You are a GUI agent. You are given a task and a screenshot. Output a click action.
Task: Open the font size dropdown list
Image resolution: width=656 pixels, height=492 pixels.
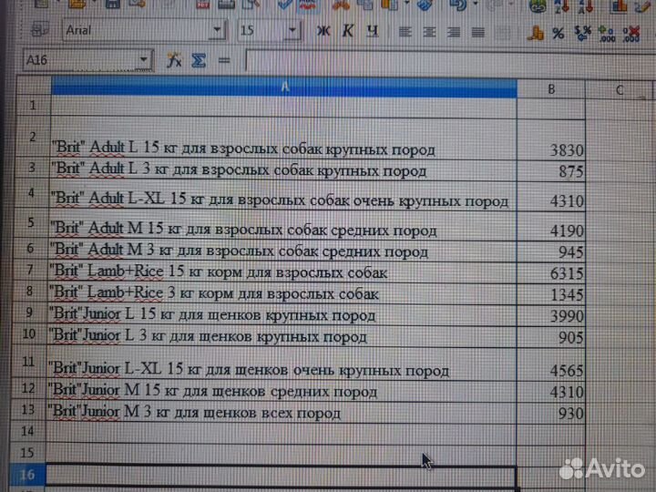292,30
